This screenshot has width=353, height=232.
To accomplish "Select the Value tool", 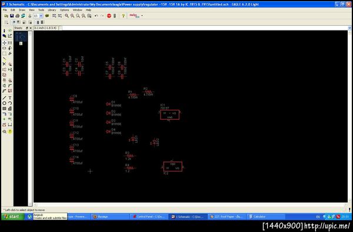I will point(10,80).
